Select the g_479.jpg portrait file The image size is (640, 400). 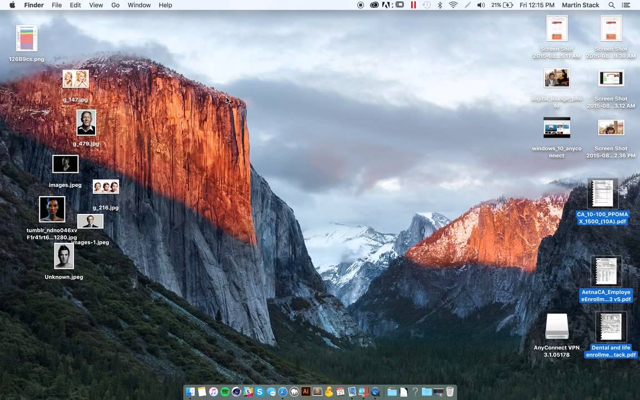86,122
